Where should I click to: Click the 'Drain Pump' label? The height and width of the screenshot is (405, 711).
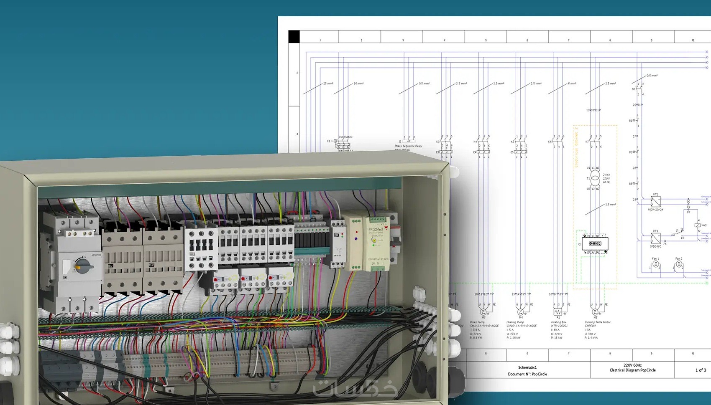(477, 322)
